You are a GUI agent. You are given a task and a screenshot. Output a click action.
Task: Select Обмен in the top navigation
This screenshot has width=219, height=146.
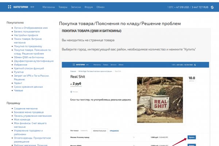click(100, 7)
